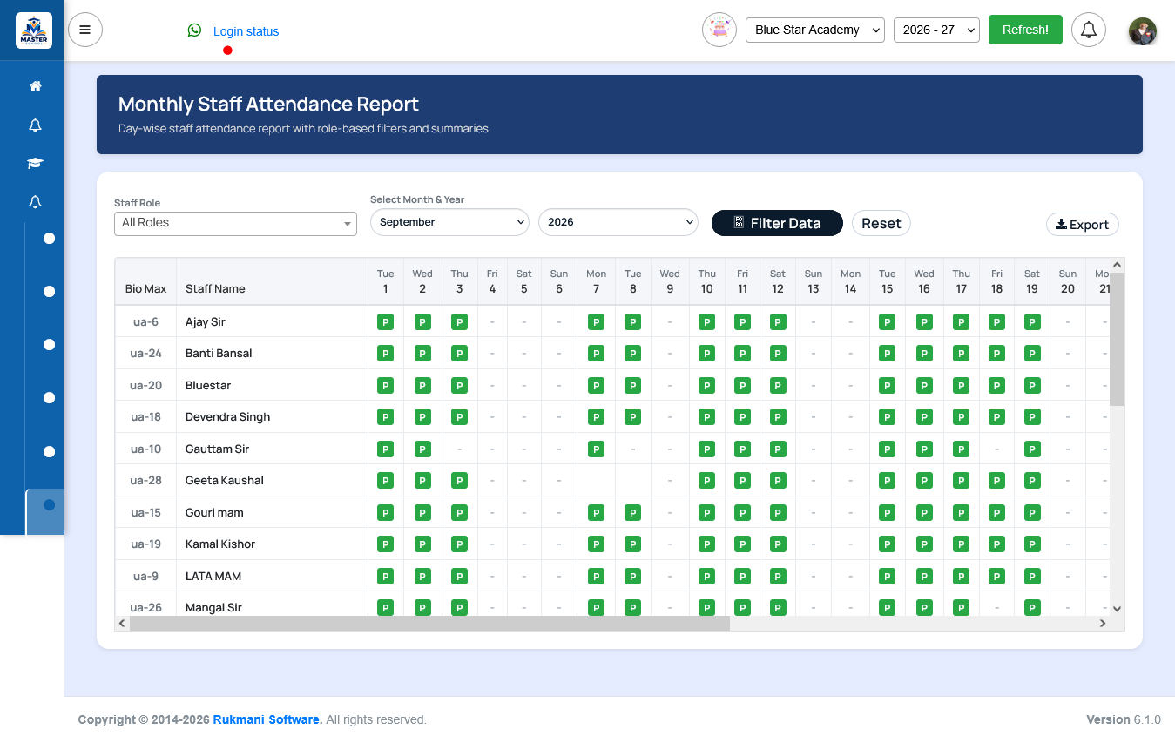Open the Rukmani Software footer link

pyautogui.click(x=267, y=719)
